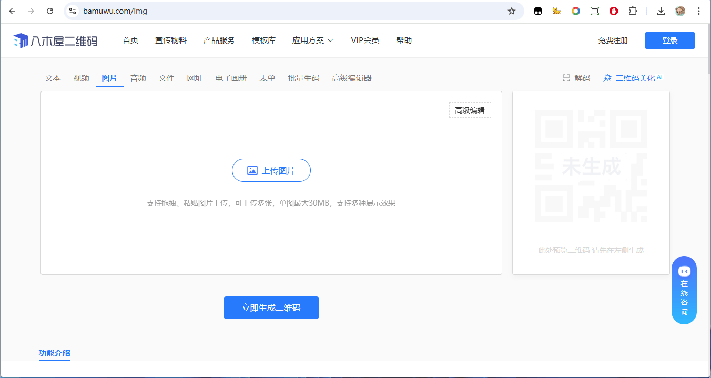
Task: Open 模板库 from navigation menu
Action: 263,40
